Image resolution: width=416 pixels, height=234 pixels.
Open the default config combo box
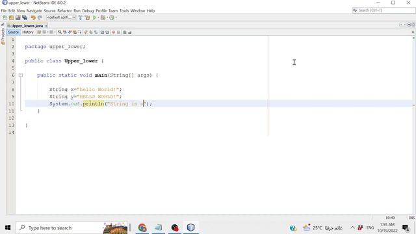pos(61,18)
